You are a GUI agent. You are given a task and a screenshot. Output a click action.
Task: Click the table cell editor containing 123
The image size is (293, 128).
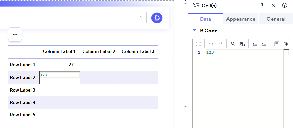(x=60, y=78)
